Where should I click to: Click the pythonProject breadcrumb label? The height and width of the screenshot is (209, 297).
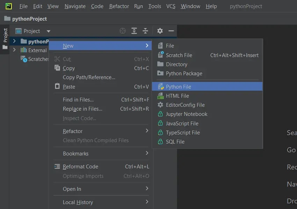pos(30,19)
